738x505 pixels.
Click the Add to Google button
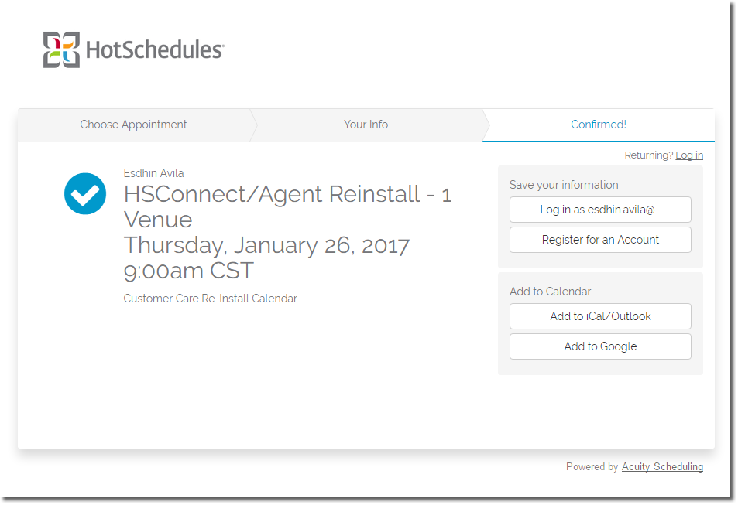600,346
